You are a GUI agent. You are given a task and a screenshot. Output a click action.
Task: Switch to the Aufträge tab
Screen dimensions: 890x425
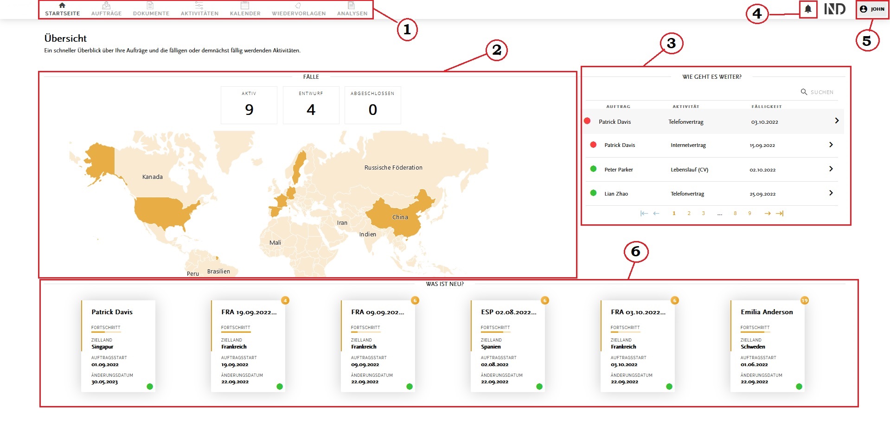106,9
